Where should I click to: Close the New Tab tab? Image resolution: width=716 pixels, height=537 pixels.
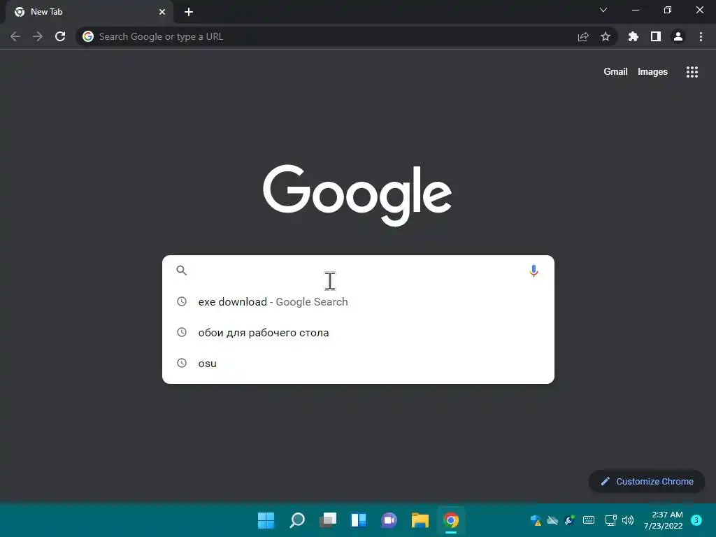(x=162, y=12)
